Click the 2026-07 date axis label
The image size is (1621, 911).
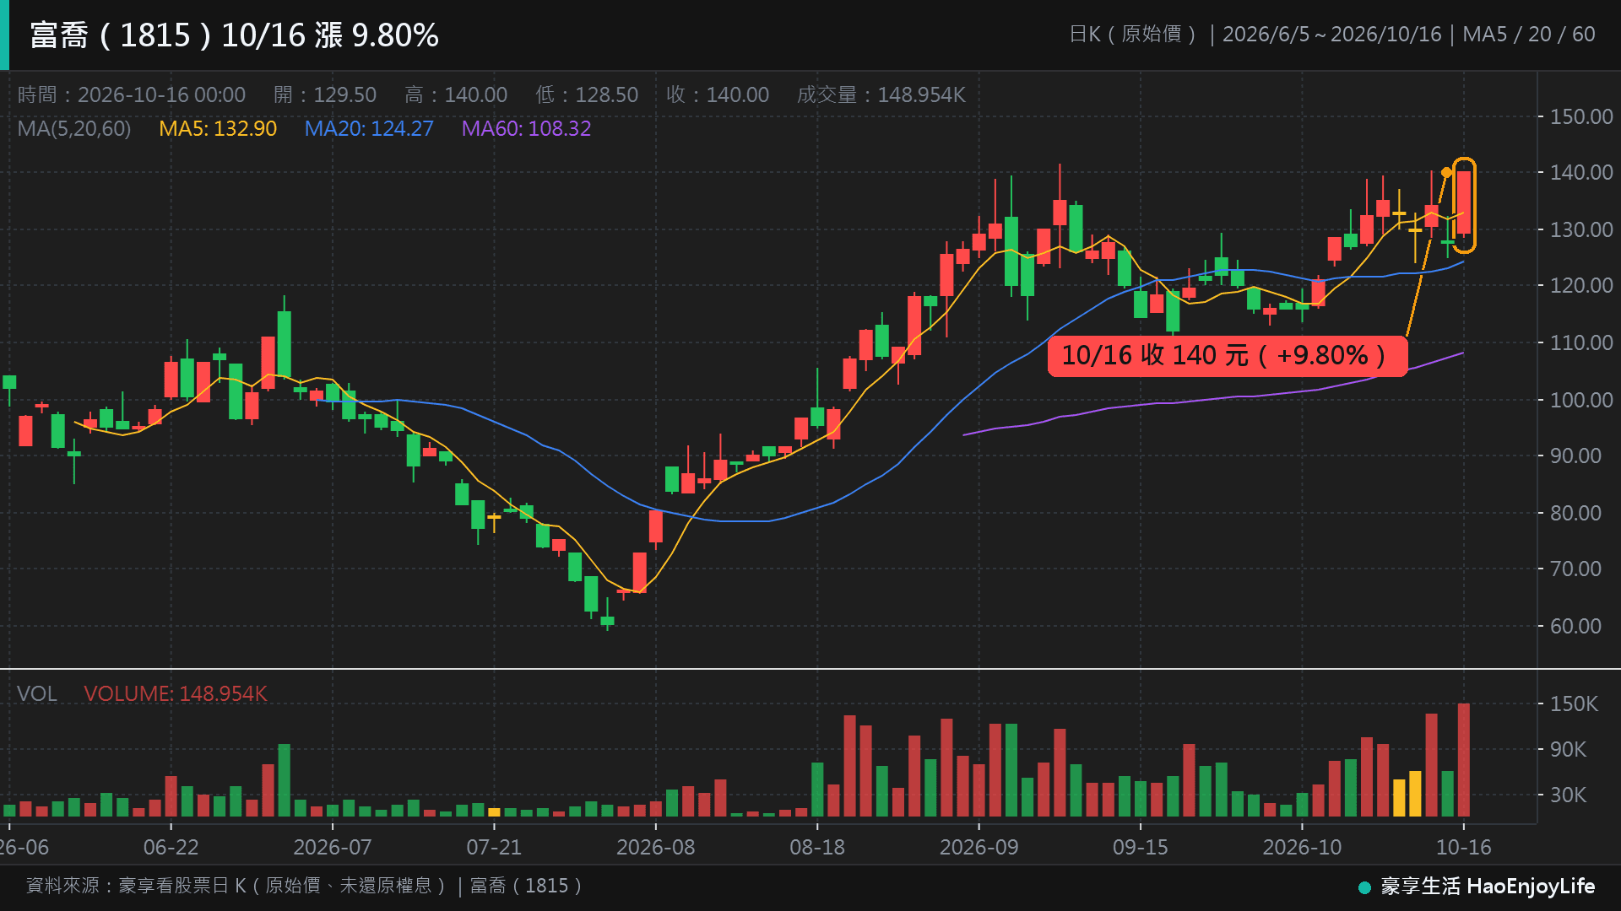(x=333, y=848)
